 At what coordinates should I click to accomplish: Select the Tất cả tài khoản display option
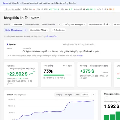coord(49,25)
